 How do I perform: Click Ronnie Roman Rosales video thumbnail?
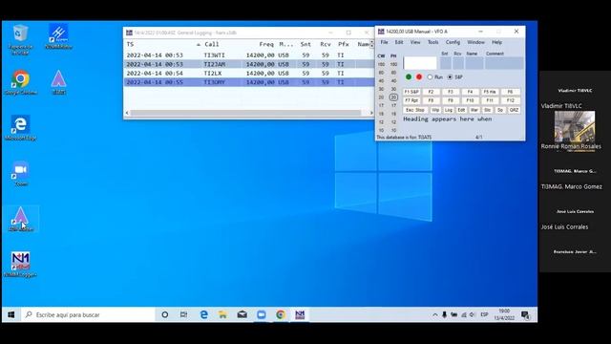coord(575,127)
